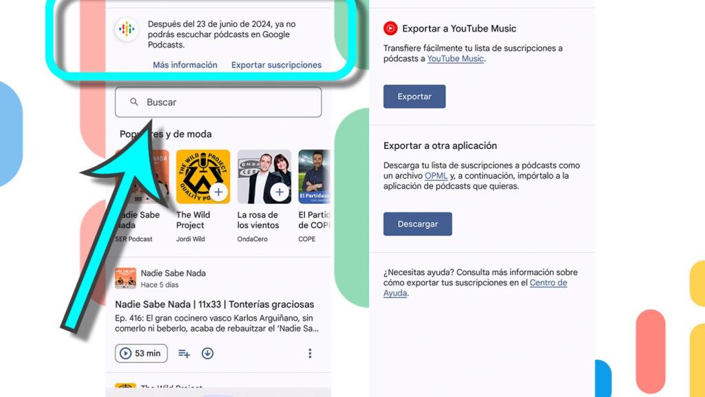The image size is (705, 397).
Task: Click the OndaCero publisher label
Action: [252, 239]
